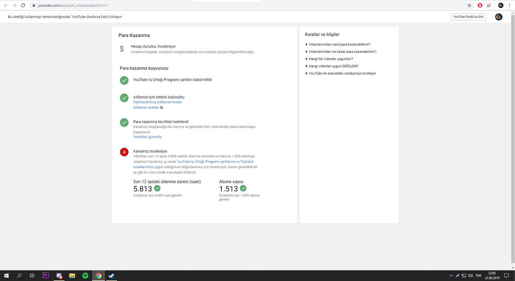Open the İlişkilendirilmiş AdSense hesabı link

pyautogui.click(x=158, y=102)
